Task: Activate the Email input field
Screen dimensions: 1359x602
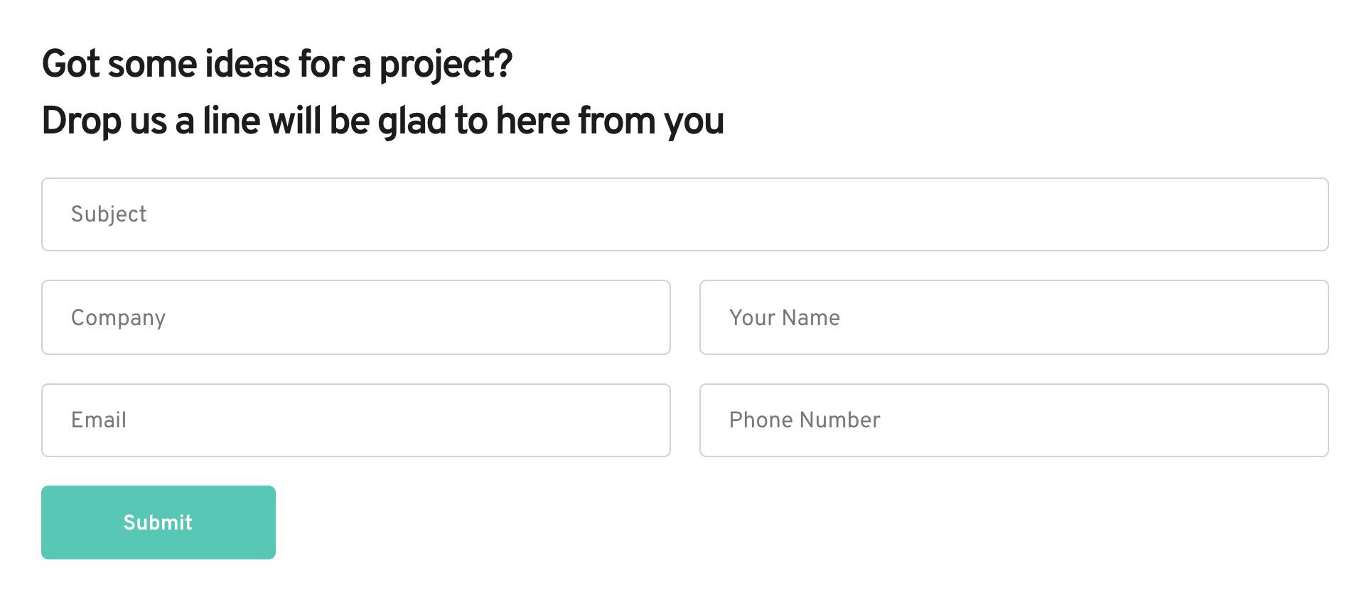Action: click(355, 420)
